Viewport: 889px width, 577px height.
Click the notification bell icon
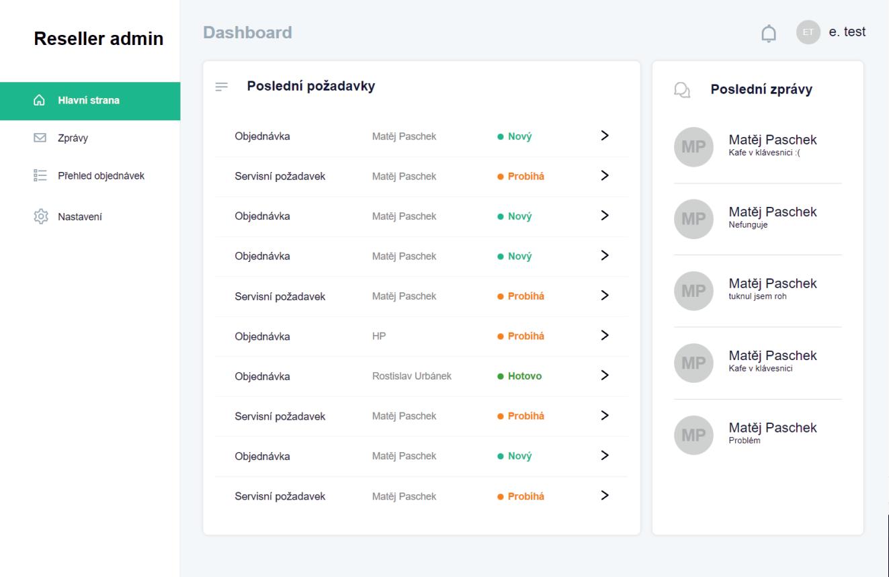[768, 33]
